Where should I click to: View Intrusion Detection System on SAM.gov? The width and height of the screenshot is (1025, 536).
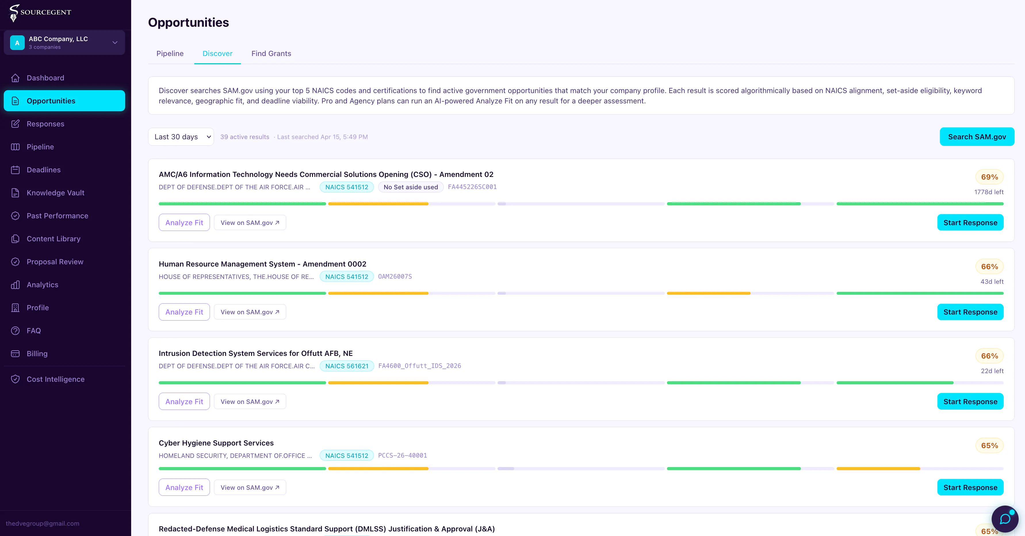point(250,401)
